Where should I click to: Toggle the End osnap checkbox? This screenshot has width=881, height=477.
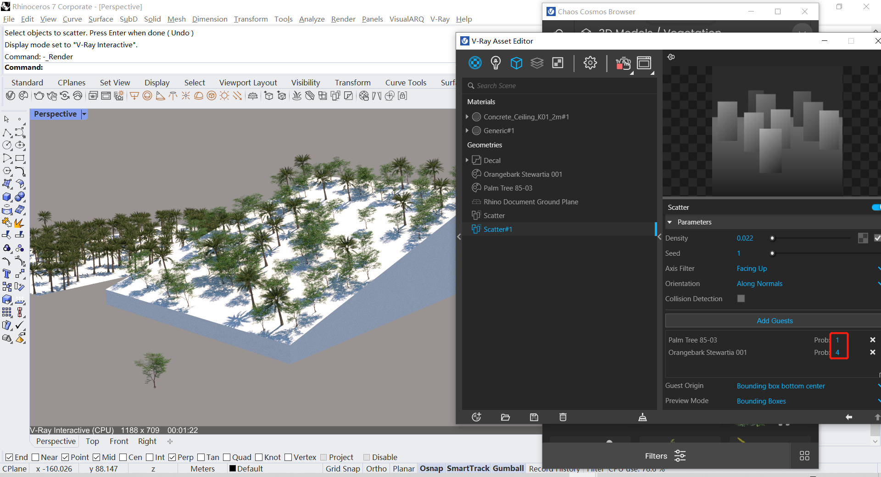pos(9,457)
